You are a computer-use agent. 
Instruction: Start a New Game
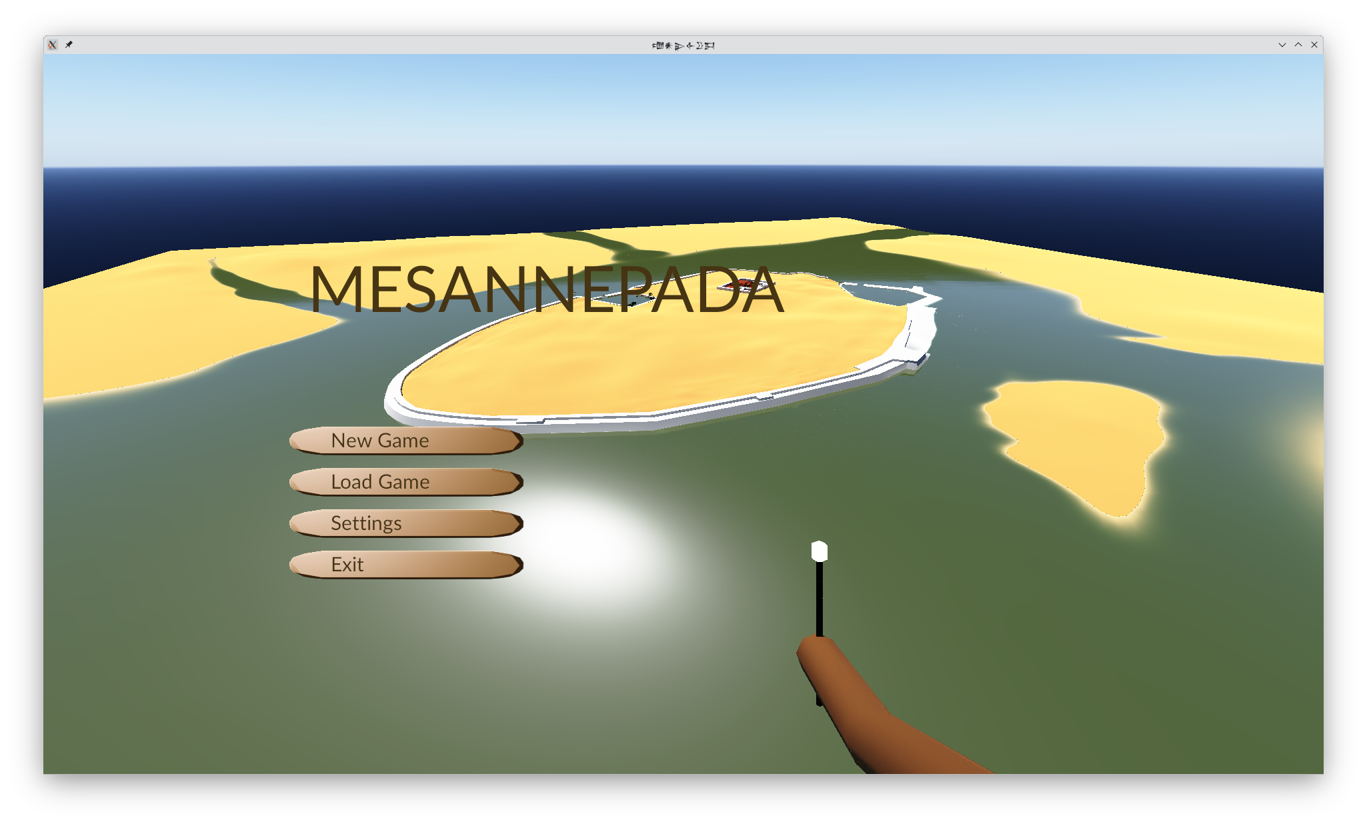[x=405, y=441]
